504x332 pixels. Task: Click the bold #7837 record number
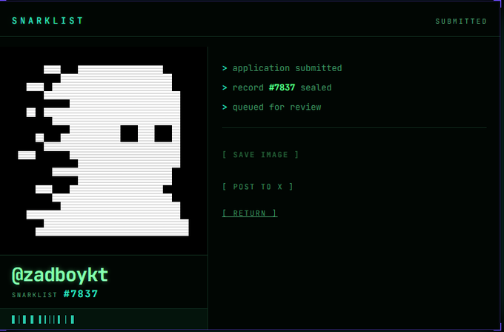[x=282, y=87]
